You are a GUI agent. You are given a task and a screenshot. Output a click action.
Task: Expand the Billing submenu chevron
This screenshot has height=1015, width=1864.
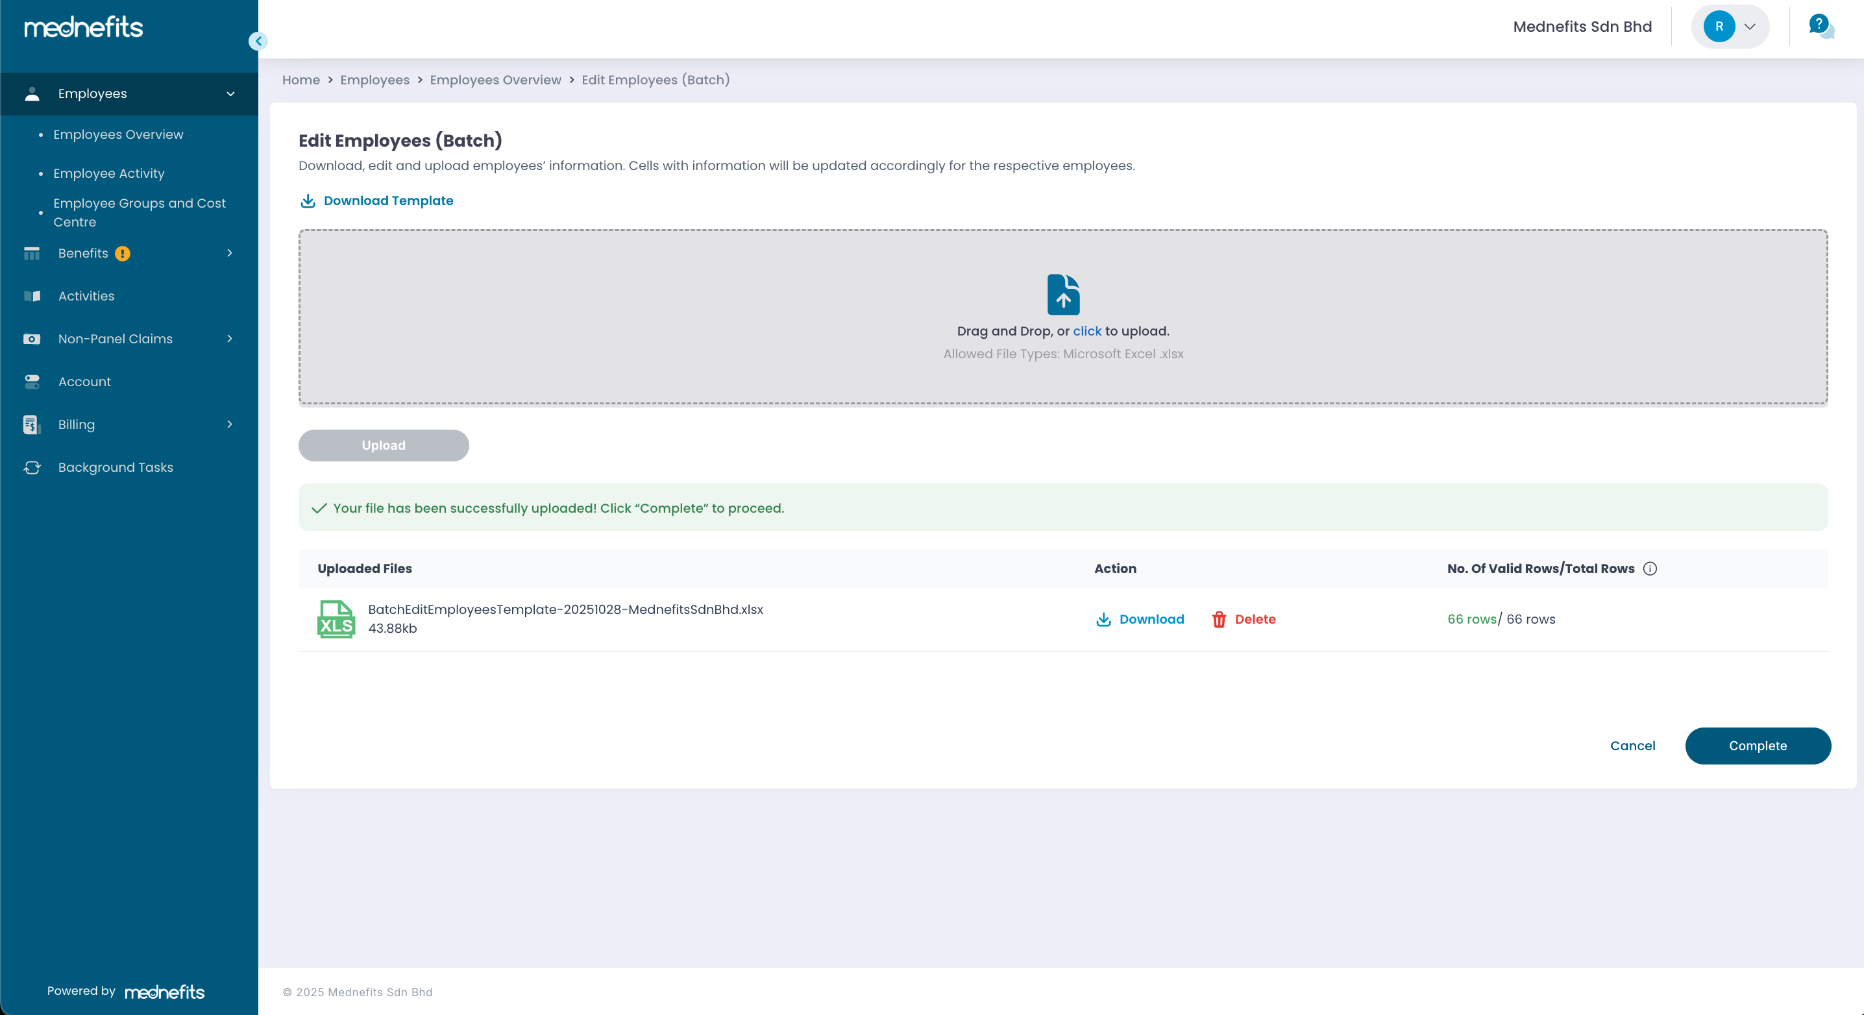230,424
